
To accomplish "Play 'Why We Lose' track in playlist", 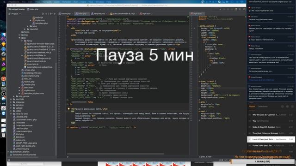I will 271,115.
